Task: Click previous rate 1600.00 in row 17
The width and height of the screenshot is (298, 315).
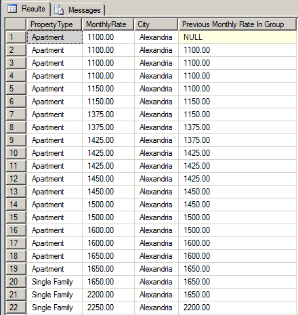Action: pyautogui.click(x=237, y=243)
